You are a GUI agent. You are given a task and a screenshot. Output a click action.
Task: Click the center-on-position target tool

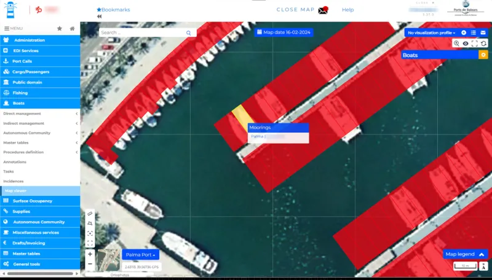(90, 233)
